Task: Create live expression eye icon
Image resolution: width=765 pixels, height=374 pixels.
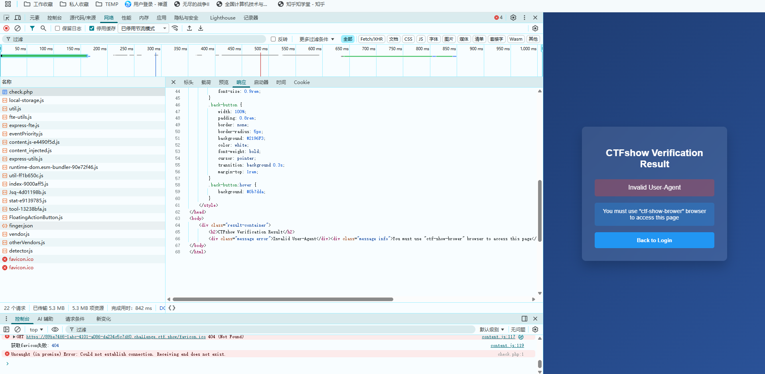Action: 55,329
